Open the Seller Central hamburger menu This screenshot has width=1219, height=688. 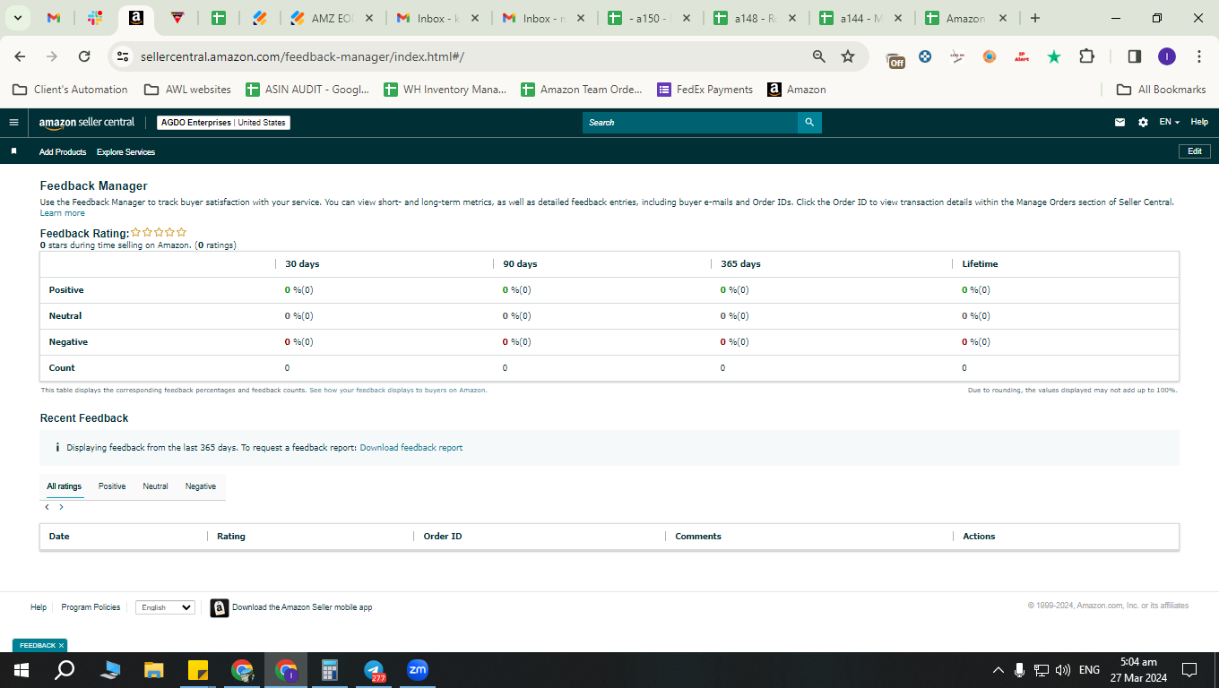(13, 123)
